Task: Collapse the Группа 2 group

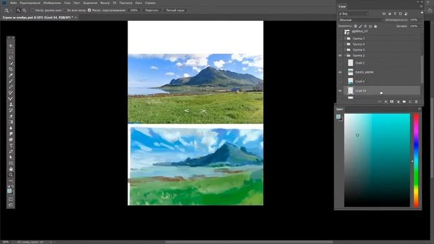Action: [x=345, y=56]
